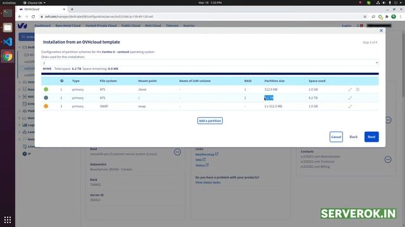Image resolution: width=405 pixels, height=227 pixels.
Task: Open the IP item in sidebar
Action: (29, 154)
